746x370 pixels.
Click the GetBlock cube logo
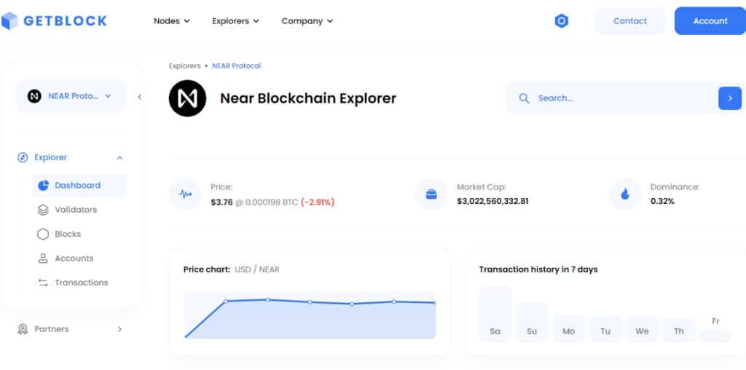coord(10,21)
